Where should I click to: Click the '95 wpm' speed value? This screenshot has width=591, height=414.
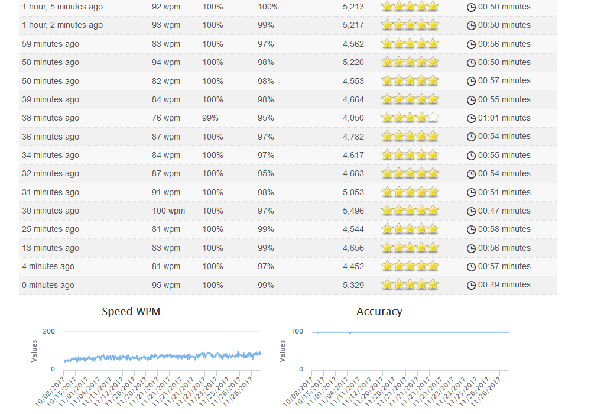166,285
